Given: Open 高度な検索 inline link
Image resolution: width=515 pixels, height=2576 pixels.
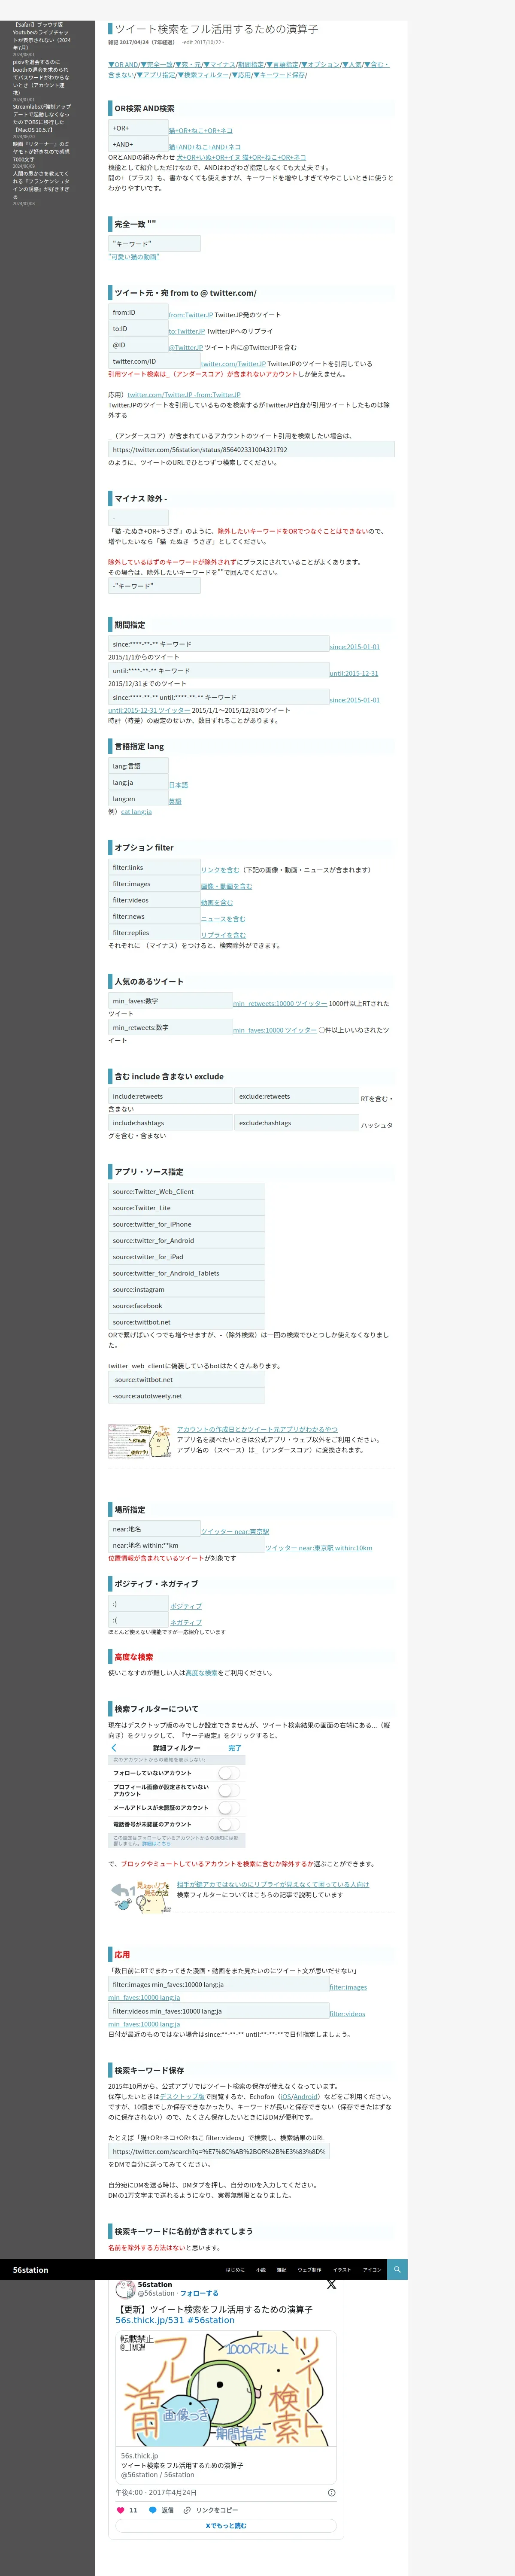Looking at the screenshot, I should (x=201, y=1673).
